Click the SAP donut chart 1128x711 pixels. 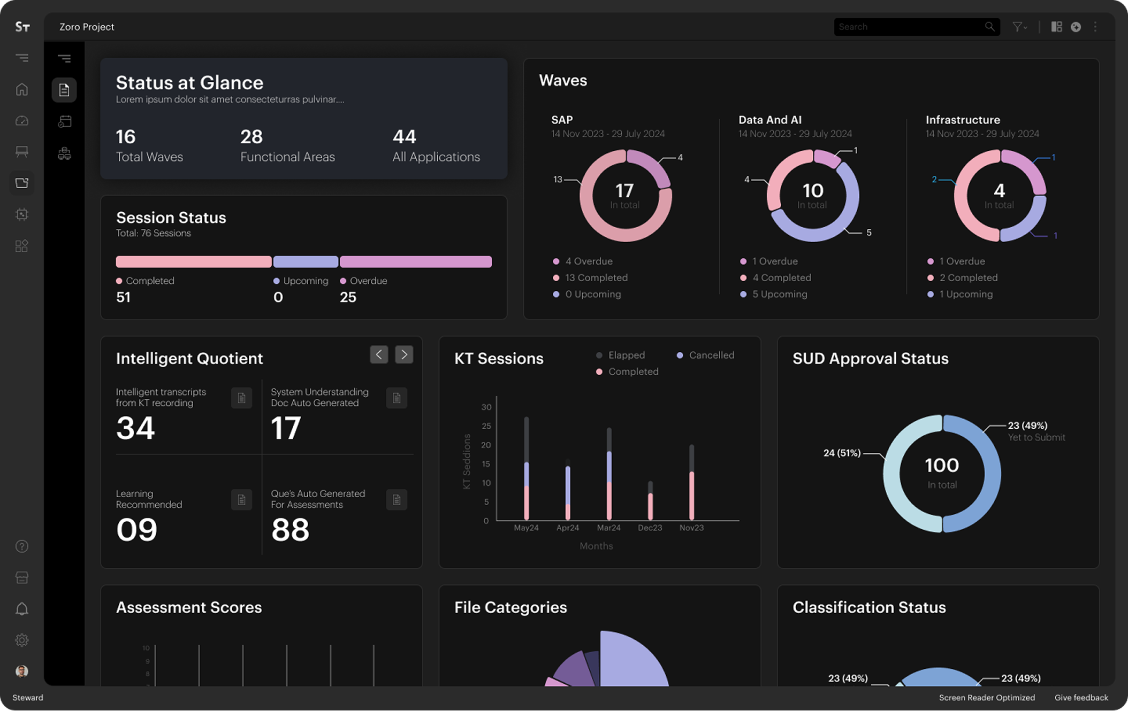pyautogui.click(x=626, y=196)
